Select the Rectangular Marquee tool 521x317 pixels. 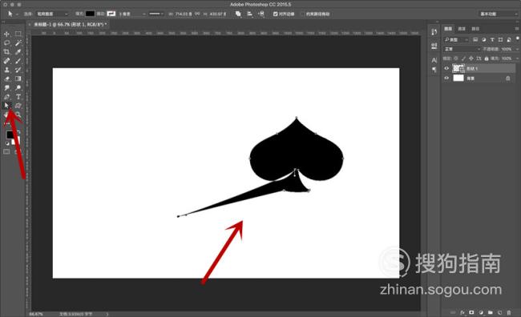pos(18,34)
